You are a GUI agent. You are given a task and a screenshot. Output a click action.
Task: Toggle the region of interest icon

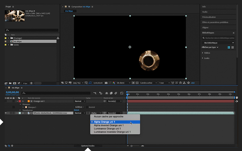133,83
